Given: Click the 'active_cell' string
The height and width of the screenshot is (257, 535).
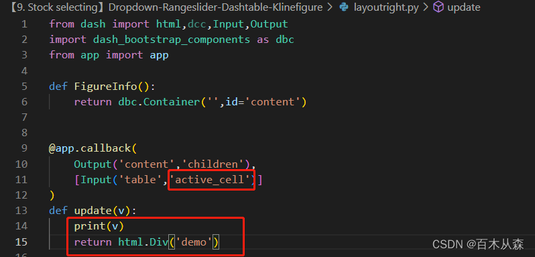Looking at the screenshot, I should pyautogui.click(x=209, y=180).
